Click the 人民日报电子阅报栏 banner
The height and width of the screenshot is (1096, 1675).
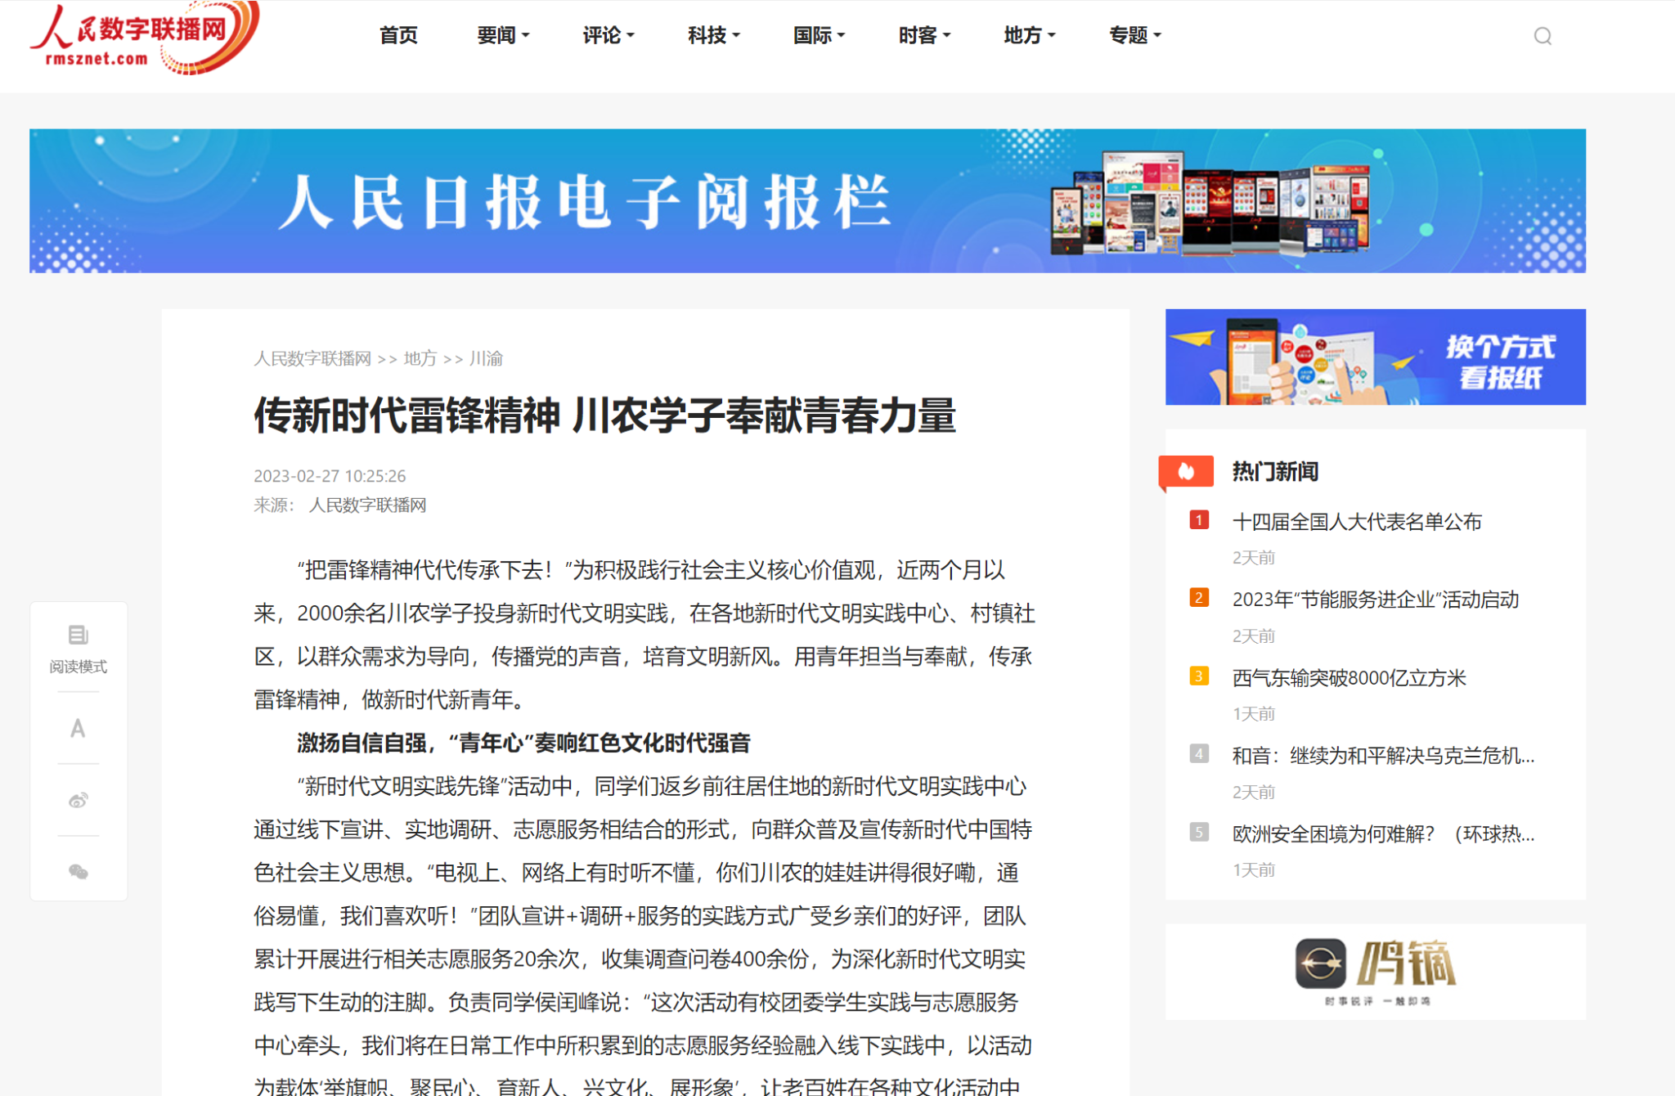coord(807,200)
